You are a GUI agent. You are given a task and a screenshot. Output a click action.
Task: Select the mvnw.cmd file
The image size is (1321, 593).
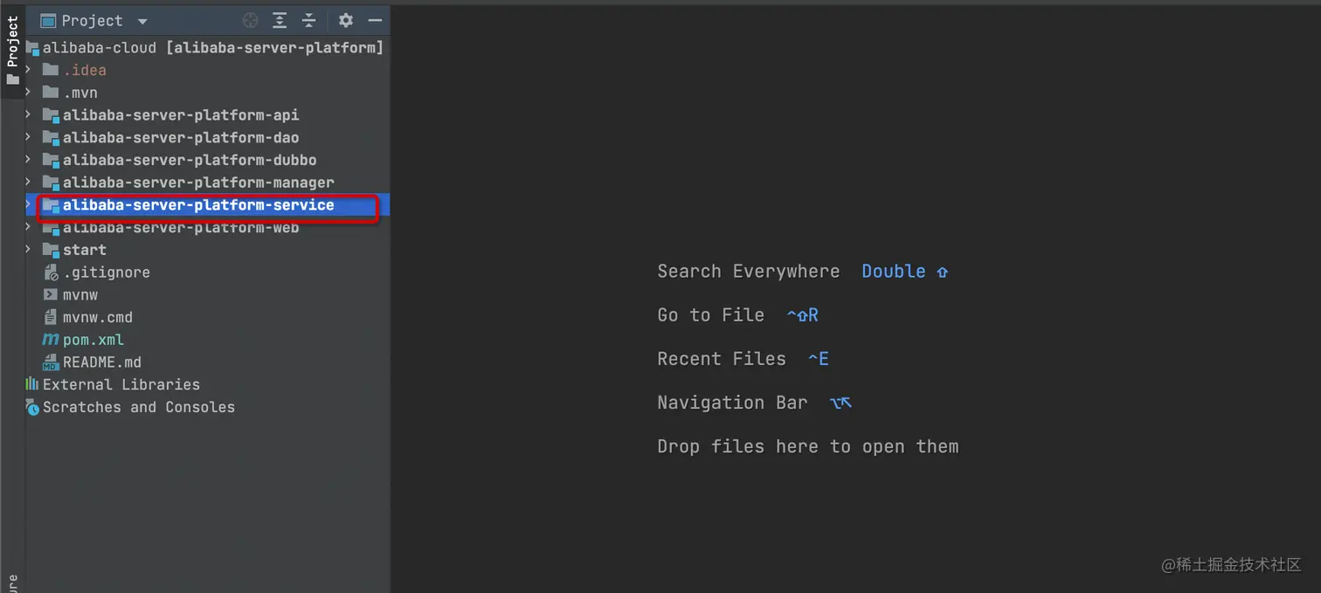pos(208,317)
